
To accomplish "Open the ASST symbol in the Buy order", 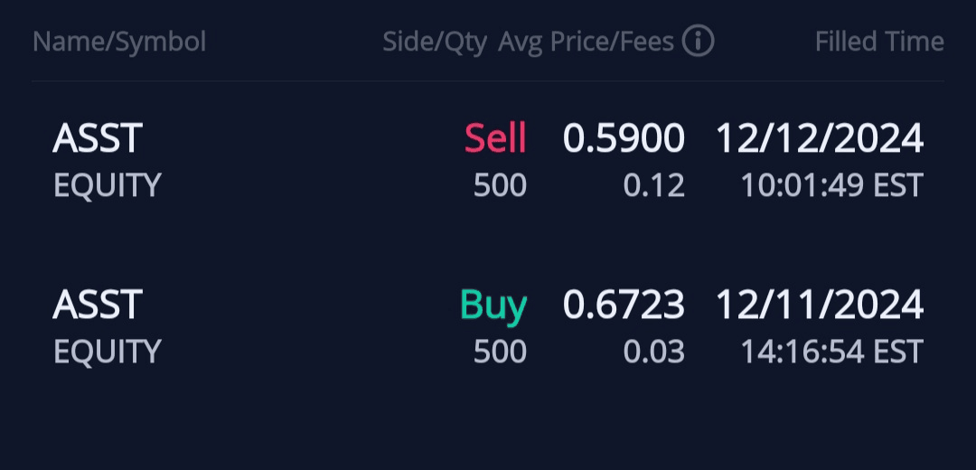I will (x=98, y=305).
